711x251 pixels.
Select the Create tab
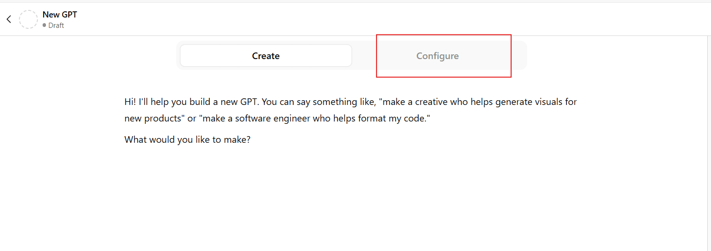pyautogui.click(x=266, y=56)
